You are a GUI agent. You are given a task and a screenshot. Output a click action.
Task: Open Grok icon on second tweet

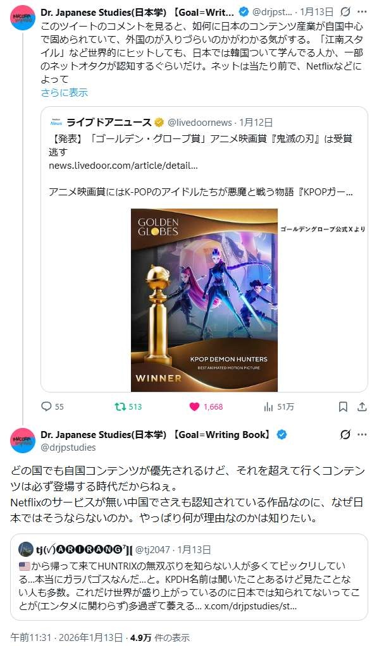tap(345, 434)
